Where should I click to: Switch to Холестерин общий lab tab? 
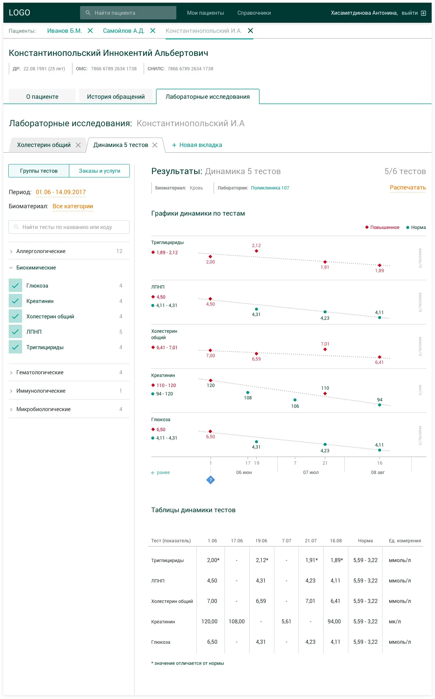[44, 145]
